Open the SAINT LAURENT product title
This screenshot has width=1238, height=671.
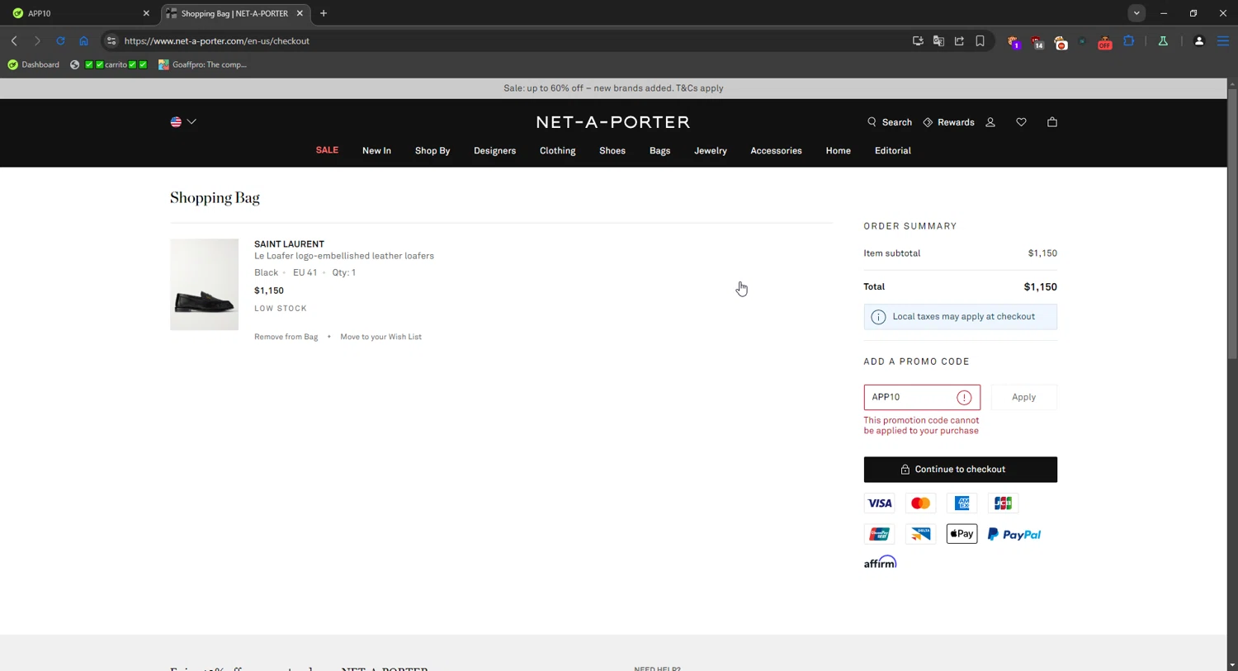click(289, 244)
